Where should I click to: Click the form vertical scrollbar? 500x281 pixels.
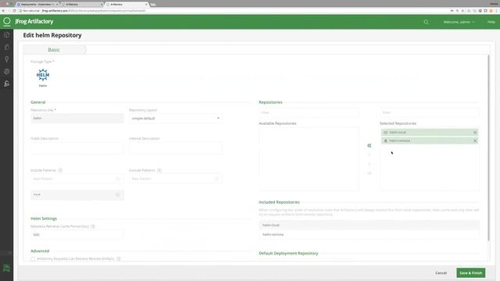pyautogui.click(x=488, y=148)
